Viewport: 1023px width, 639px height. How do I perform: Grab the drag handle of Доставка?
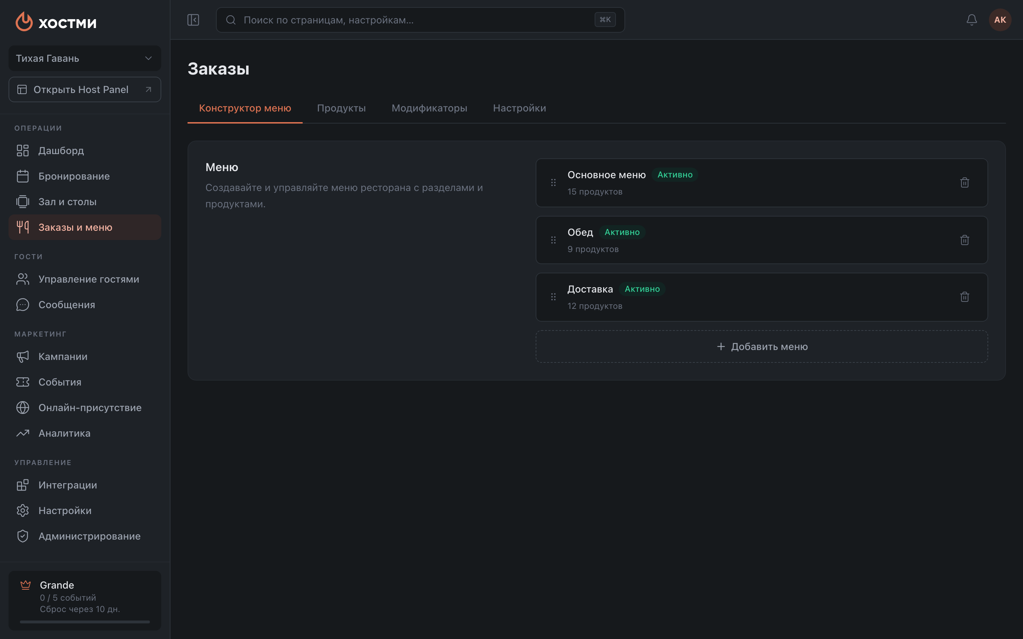point(553,297)
